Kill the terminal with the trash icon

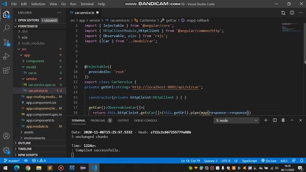tap(283, 120)
